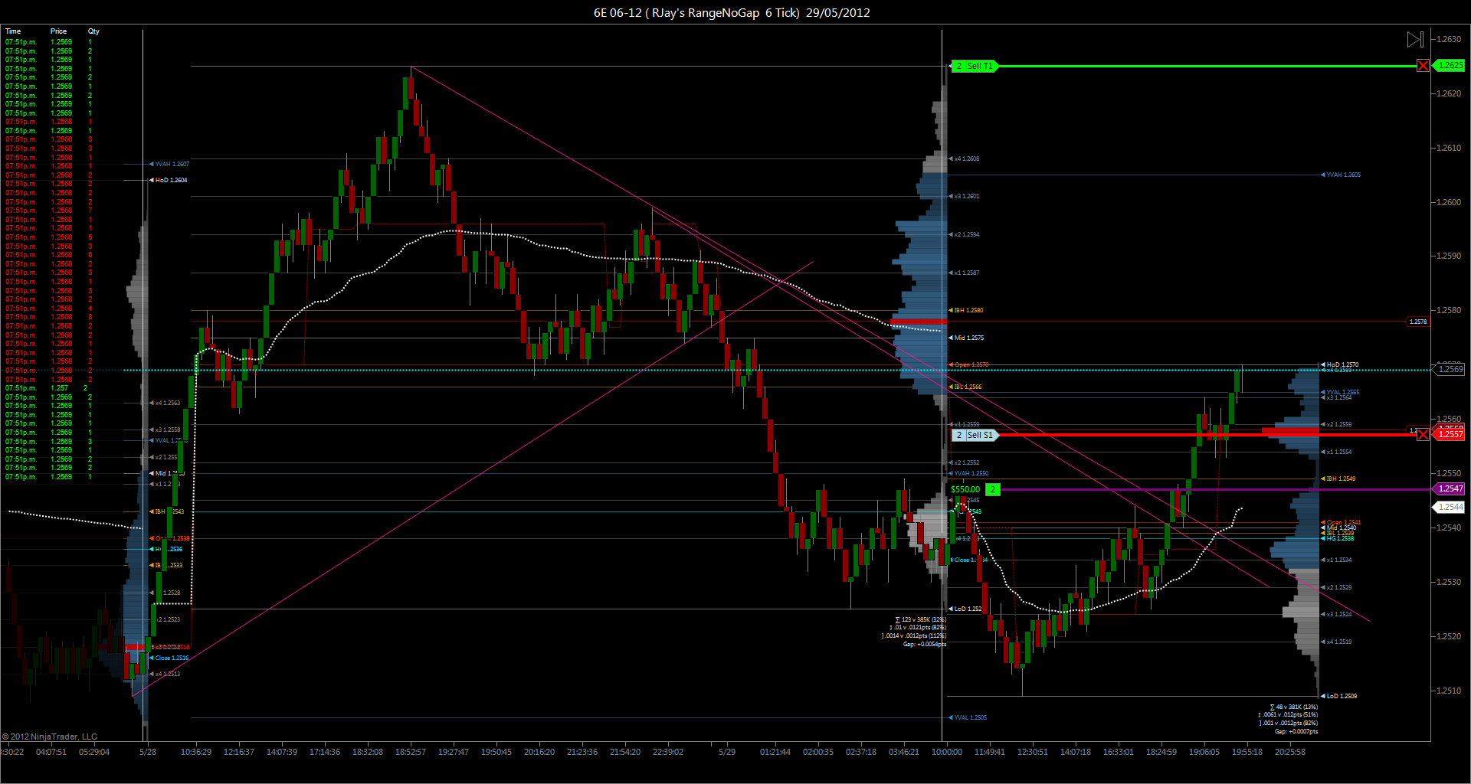Click the green position quantity box showing 2
This screenshot has width=1471, height=784.
pyautogui.click(x=993, y=490)
